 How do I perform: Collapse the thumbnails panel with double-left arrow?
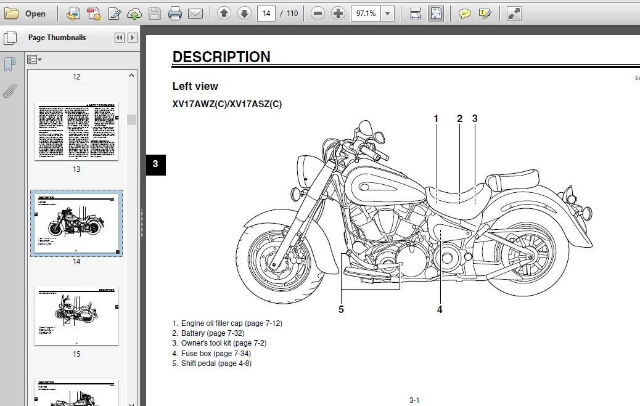pos(119,38)
